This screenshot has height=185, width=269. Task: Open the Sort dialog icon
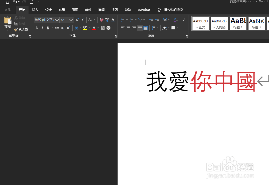(x=176, y=20)
